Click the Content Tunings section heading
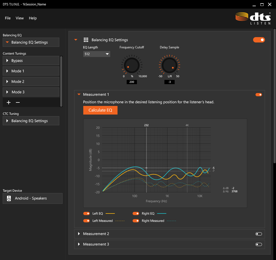This screenshot has height=260, width=276. tap(15, 54)
